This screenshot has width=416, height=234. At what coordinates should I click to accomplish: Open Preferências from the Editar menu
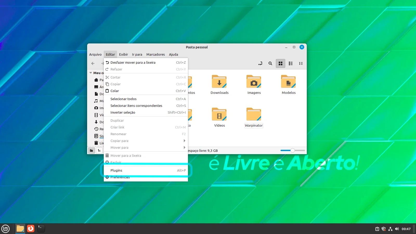[146, 177]
